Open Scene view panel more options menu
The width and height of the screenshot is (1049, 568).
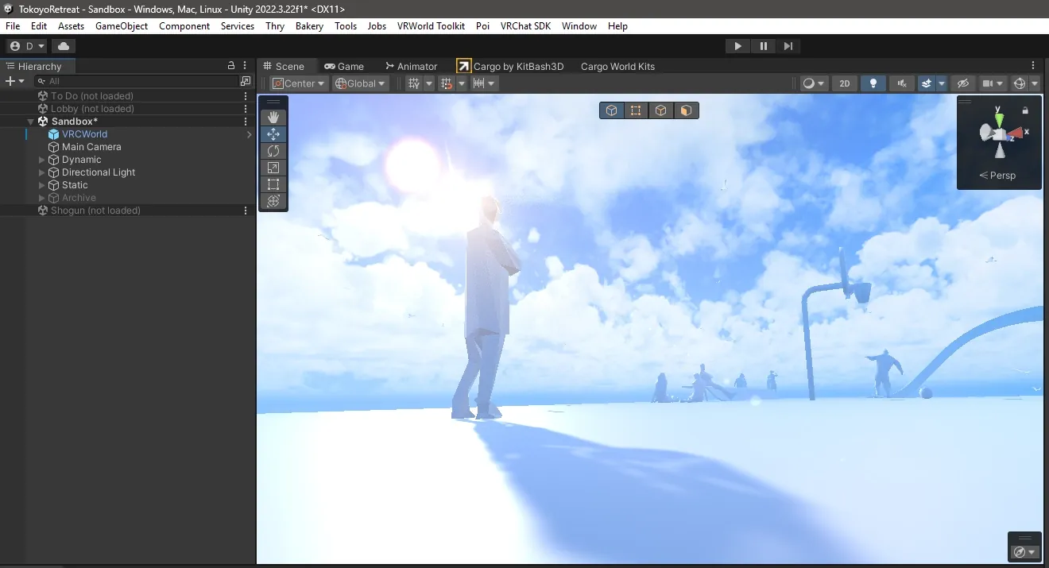pos(1033,66)
